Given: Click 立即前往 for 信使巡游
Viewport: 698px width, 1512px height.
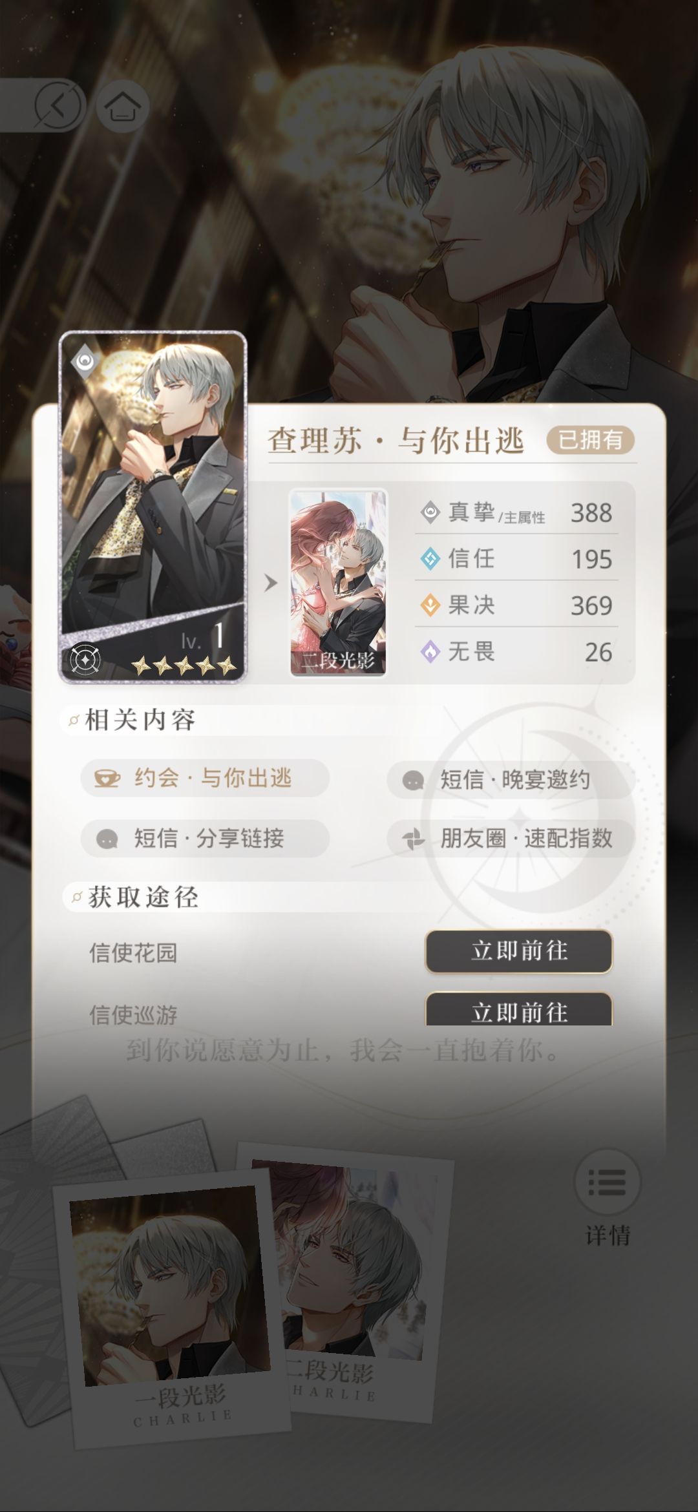Looking at the screenshot, I should [x=519, y=1010].
